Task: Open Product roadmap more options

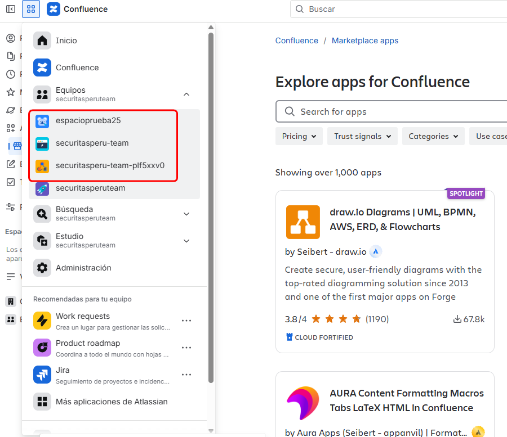Action: (186, 348)
